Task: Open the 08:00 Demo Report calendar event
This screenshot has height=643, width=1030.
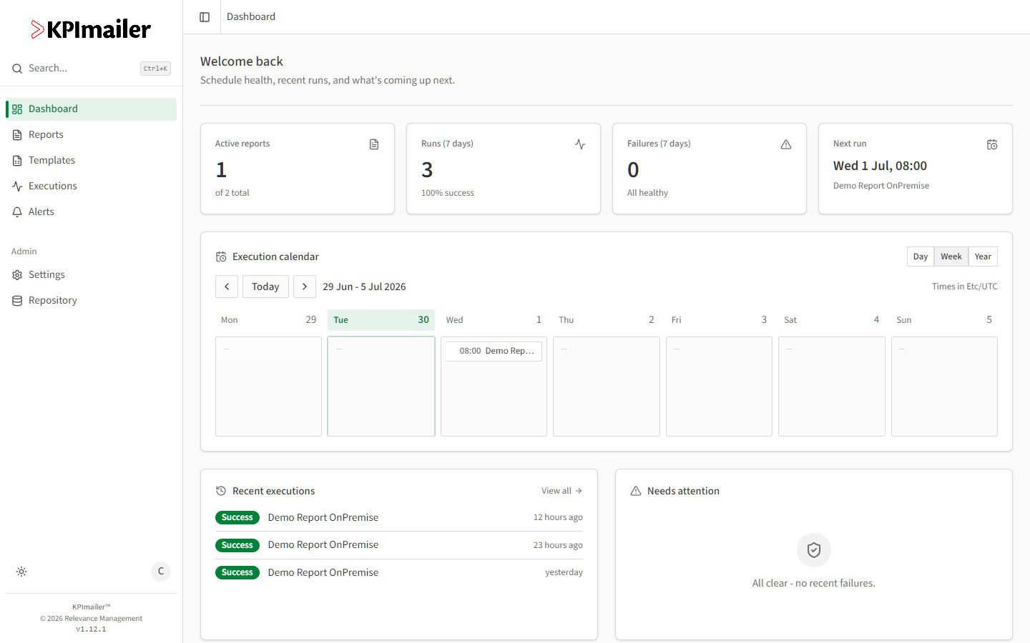Action: tap(494, 351)
